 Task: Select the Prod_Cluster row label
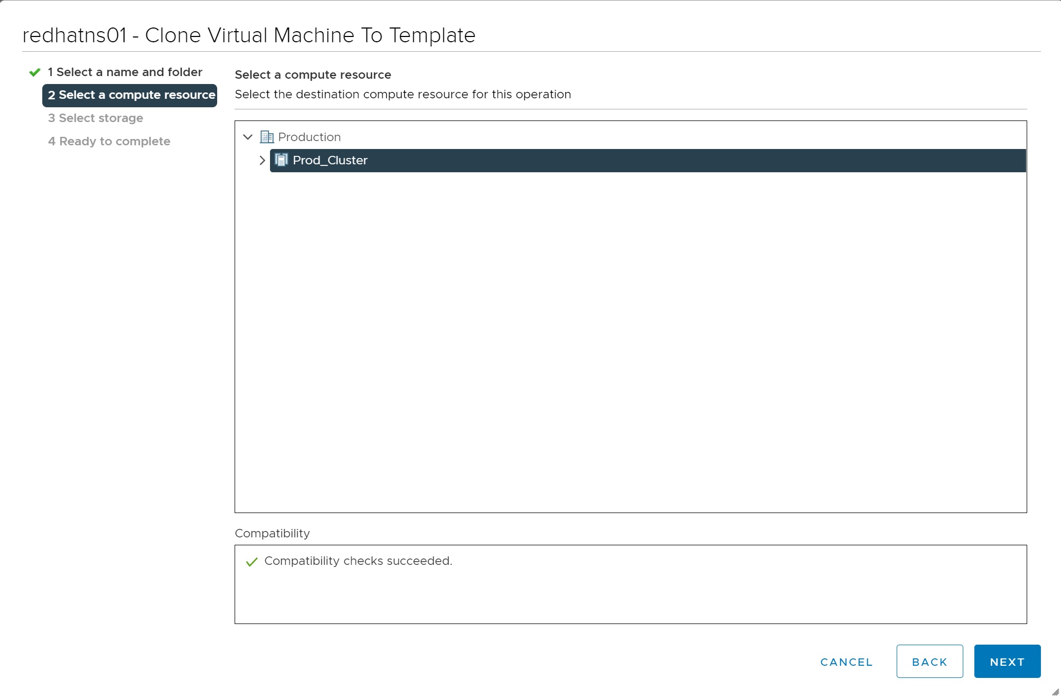point(330,160)
